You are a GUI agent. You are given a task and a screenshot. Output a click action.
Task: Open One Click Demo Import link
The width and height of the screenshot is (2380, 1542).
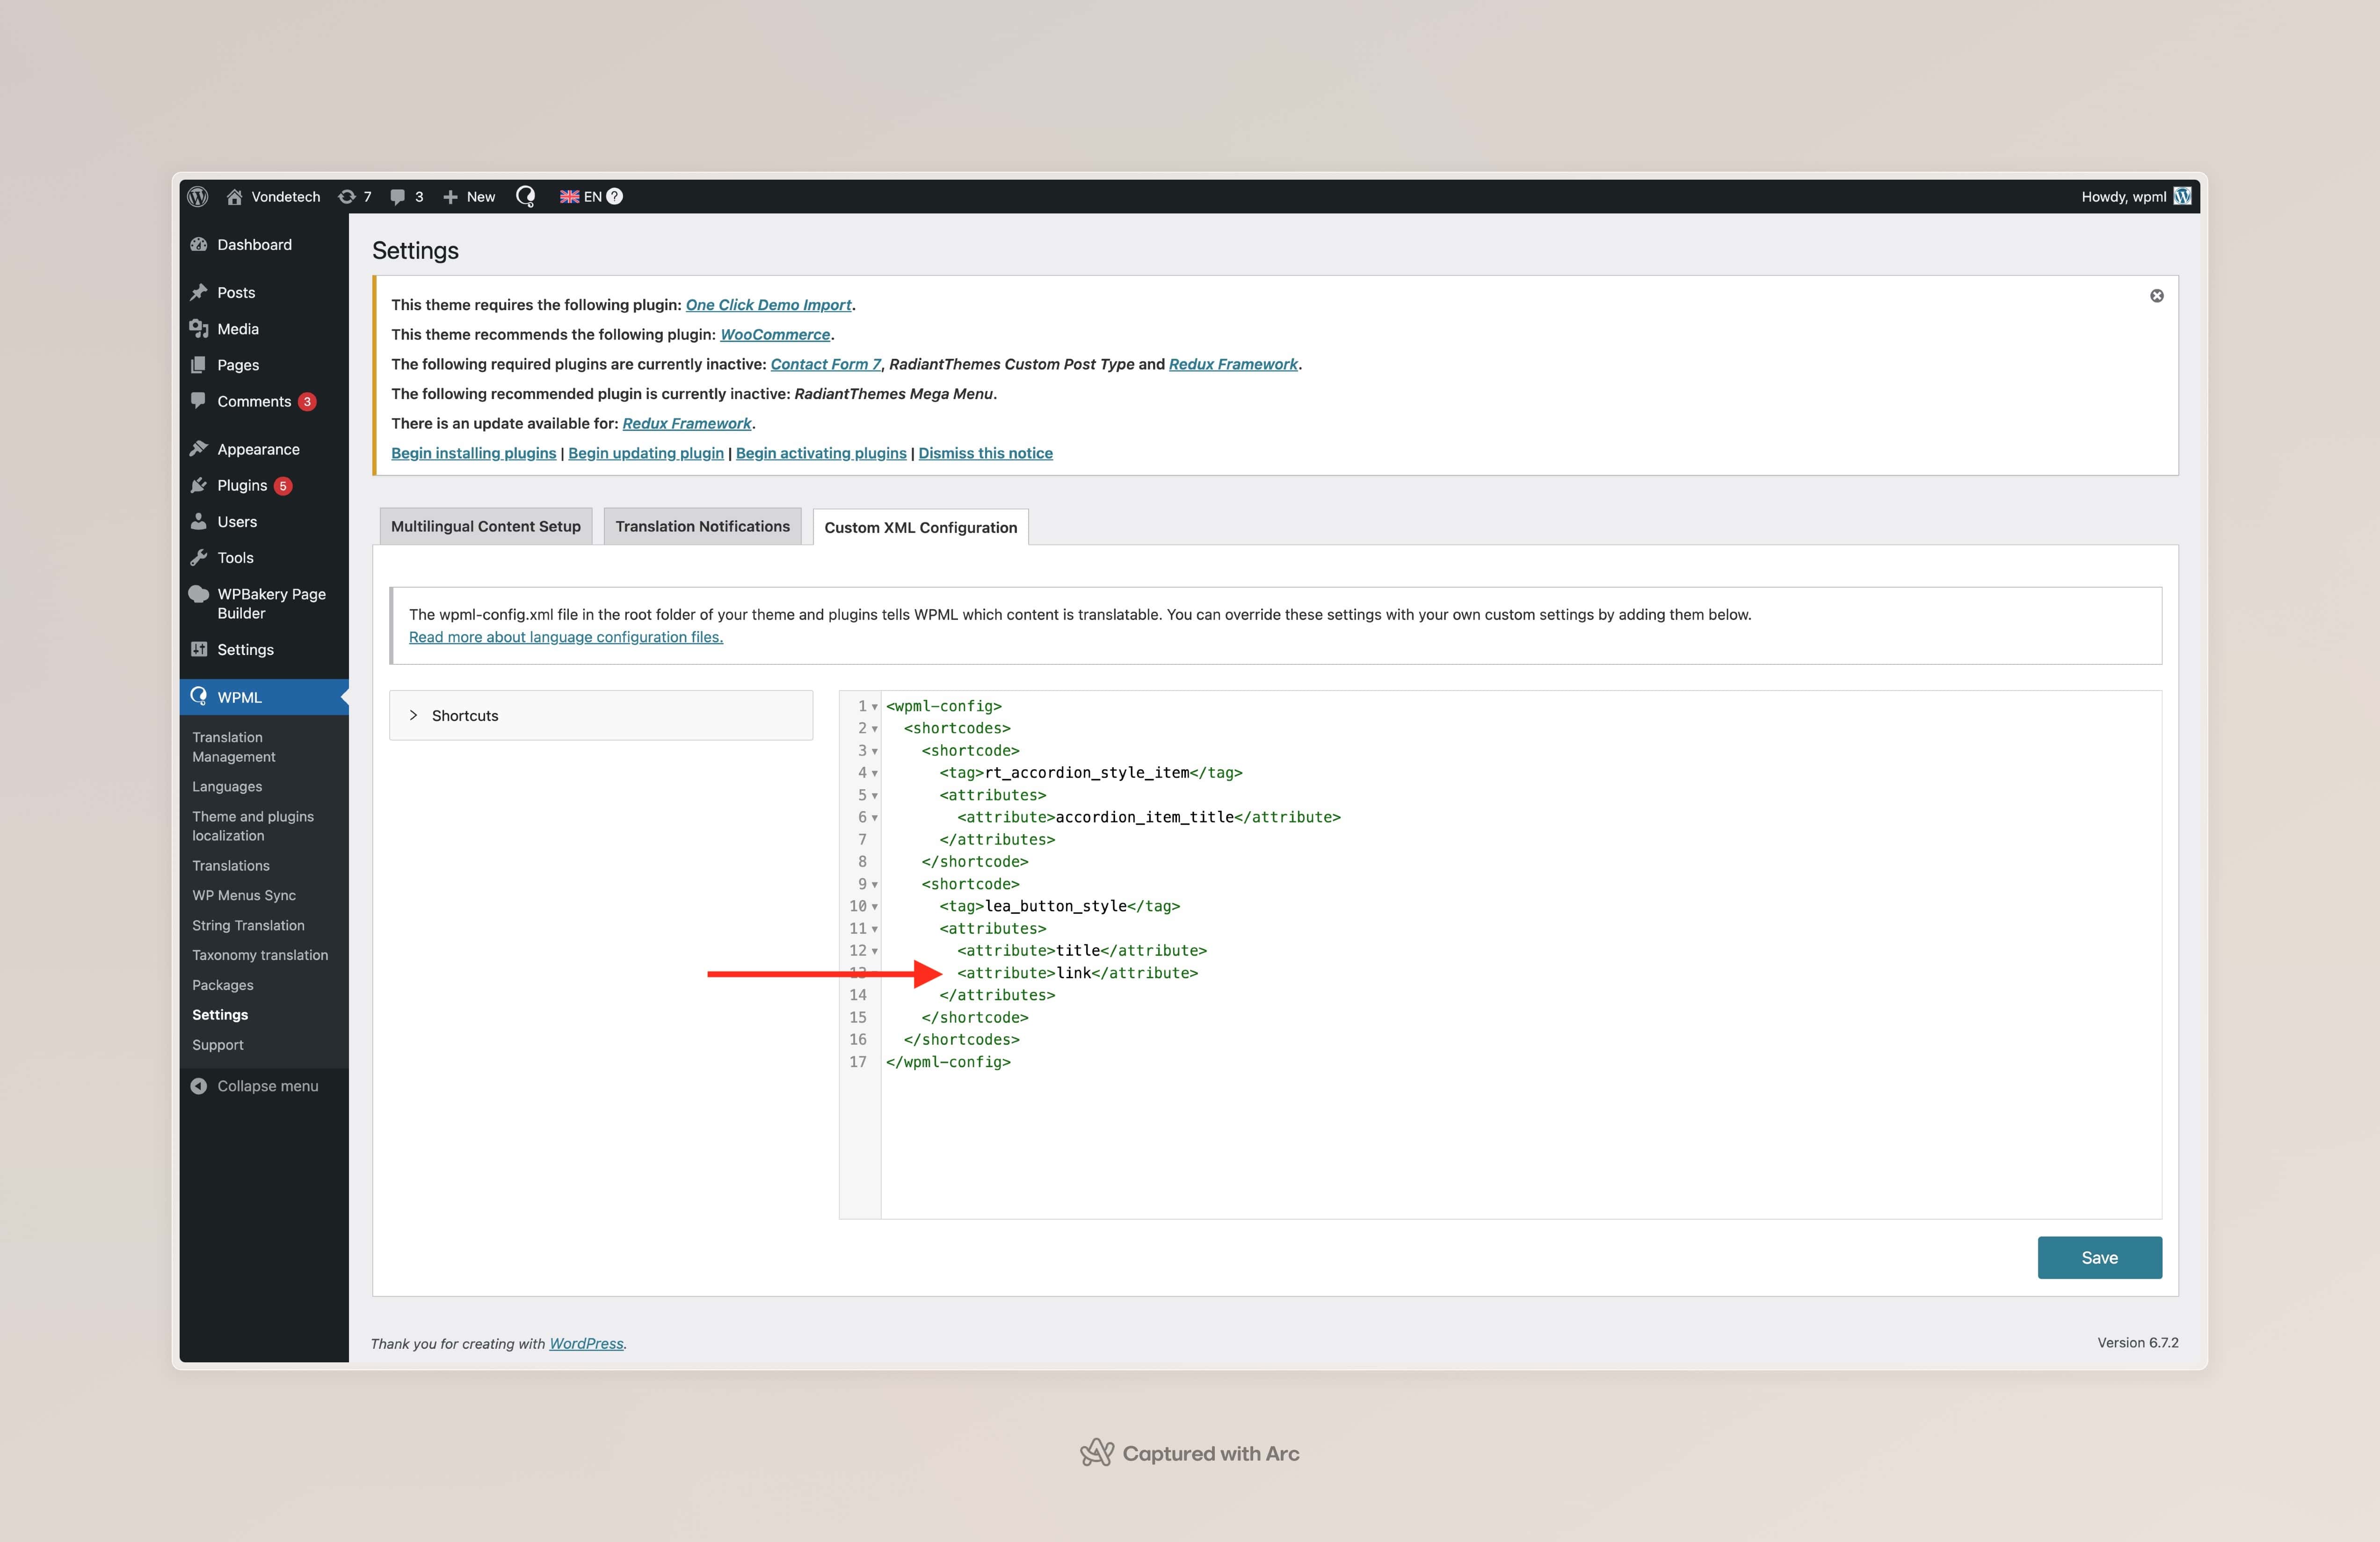[x=768, y=305]
